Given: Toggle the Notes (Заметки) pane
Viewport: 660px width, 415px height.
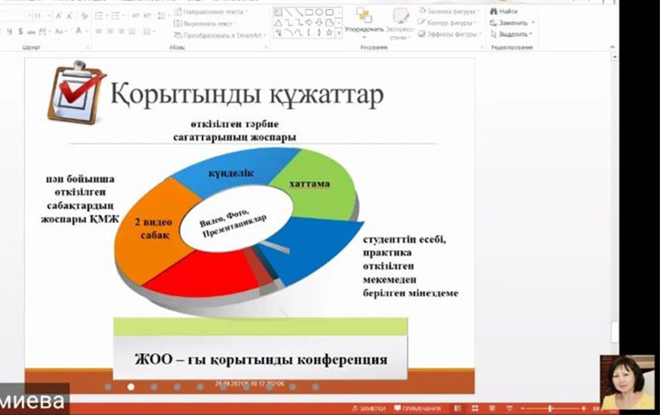Looking at the screenshot, I should [370, 408].
